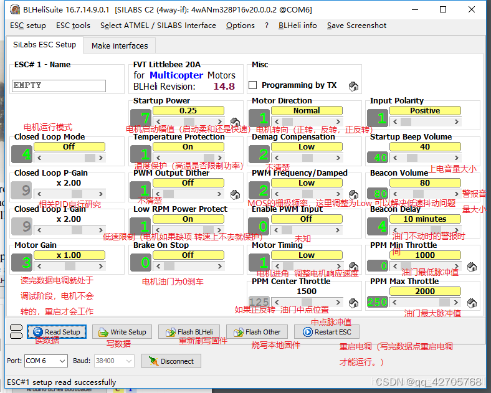The height and width of the screenshot is (393, 491).
Task: Click the Restart ESC button
Action: point(327,332)
